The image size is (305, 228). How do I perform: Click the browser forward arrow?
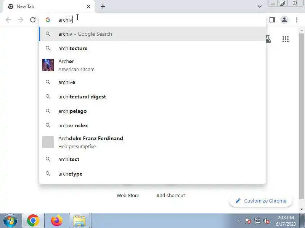coord(21,20)
